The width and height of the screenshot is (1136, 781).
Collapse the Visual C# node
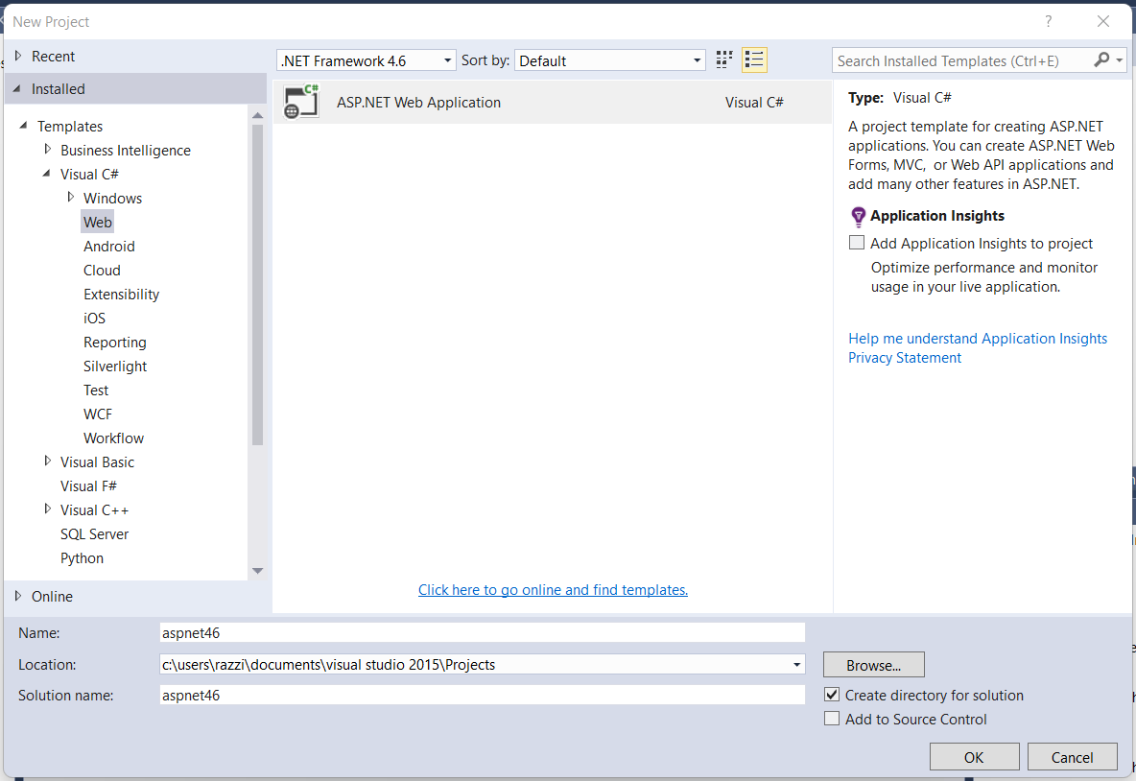click(46, 173)
